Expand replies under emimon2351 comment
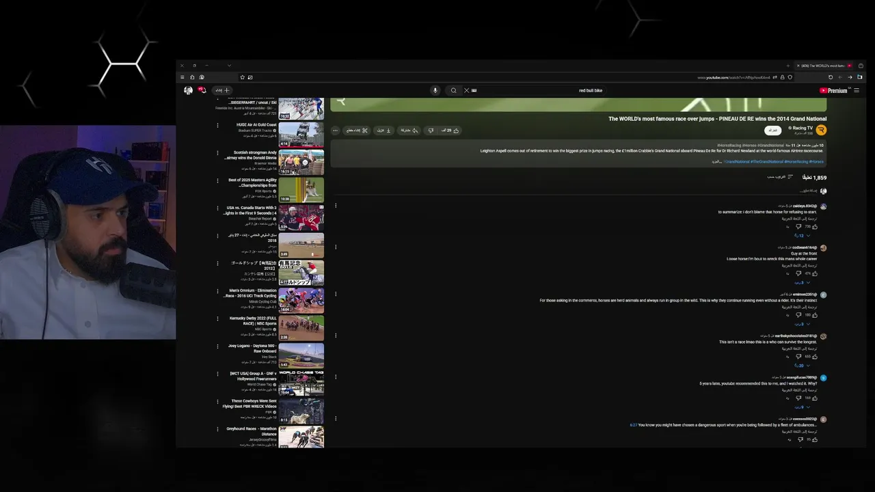Screen dimensions: 875x492 [x=801, y=324]
